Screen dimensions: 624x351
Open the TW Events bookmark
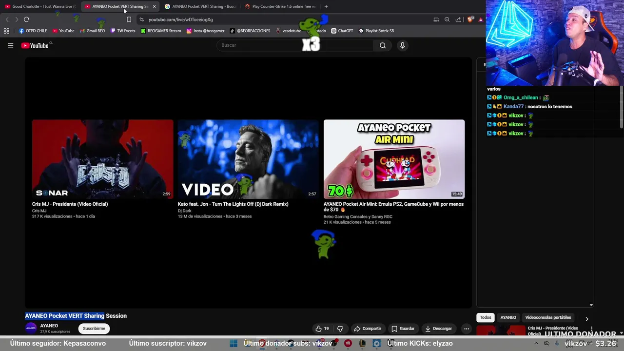(123, 31)
